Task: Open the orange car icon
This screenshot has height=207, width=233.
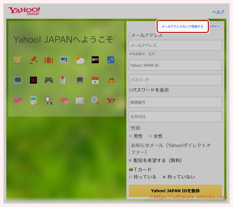Action: tap(111, 80)
